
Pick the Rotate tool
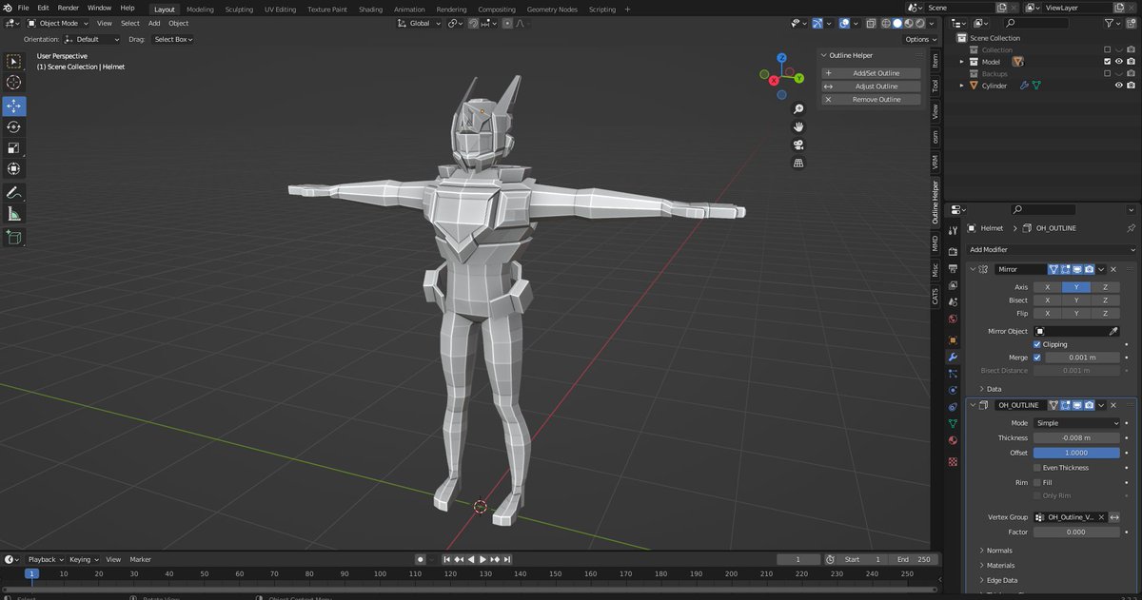13,126
